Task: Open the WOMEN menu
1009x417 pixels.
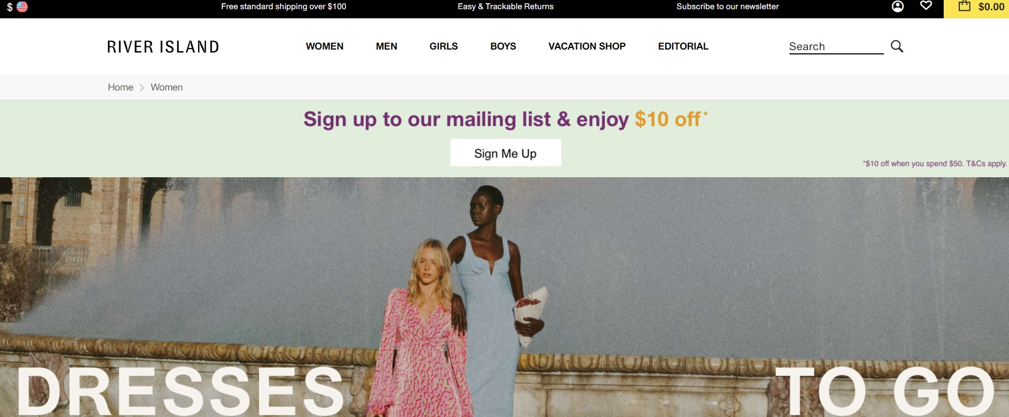Action: tap(324, 46)
